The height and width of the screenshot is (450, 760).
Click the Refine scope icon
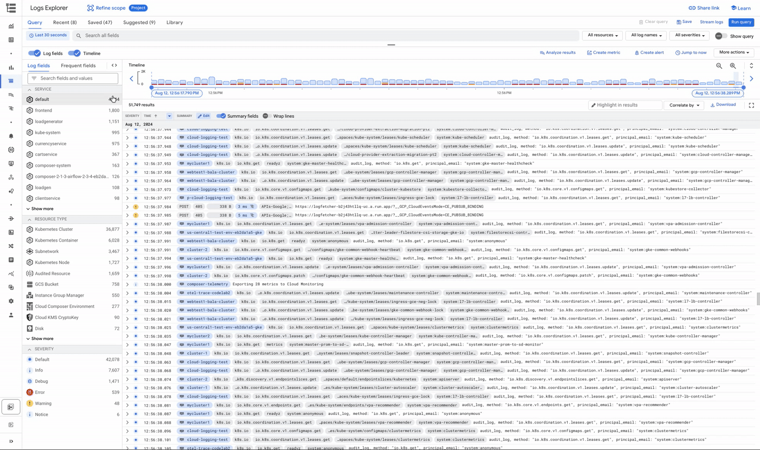pyautogui.click(x=90, y=8)
